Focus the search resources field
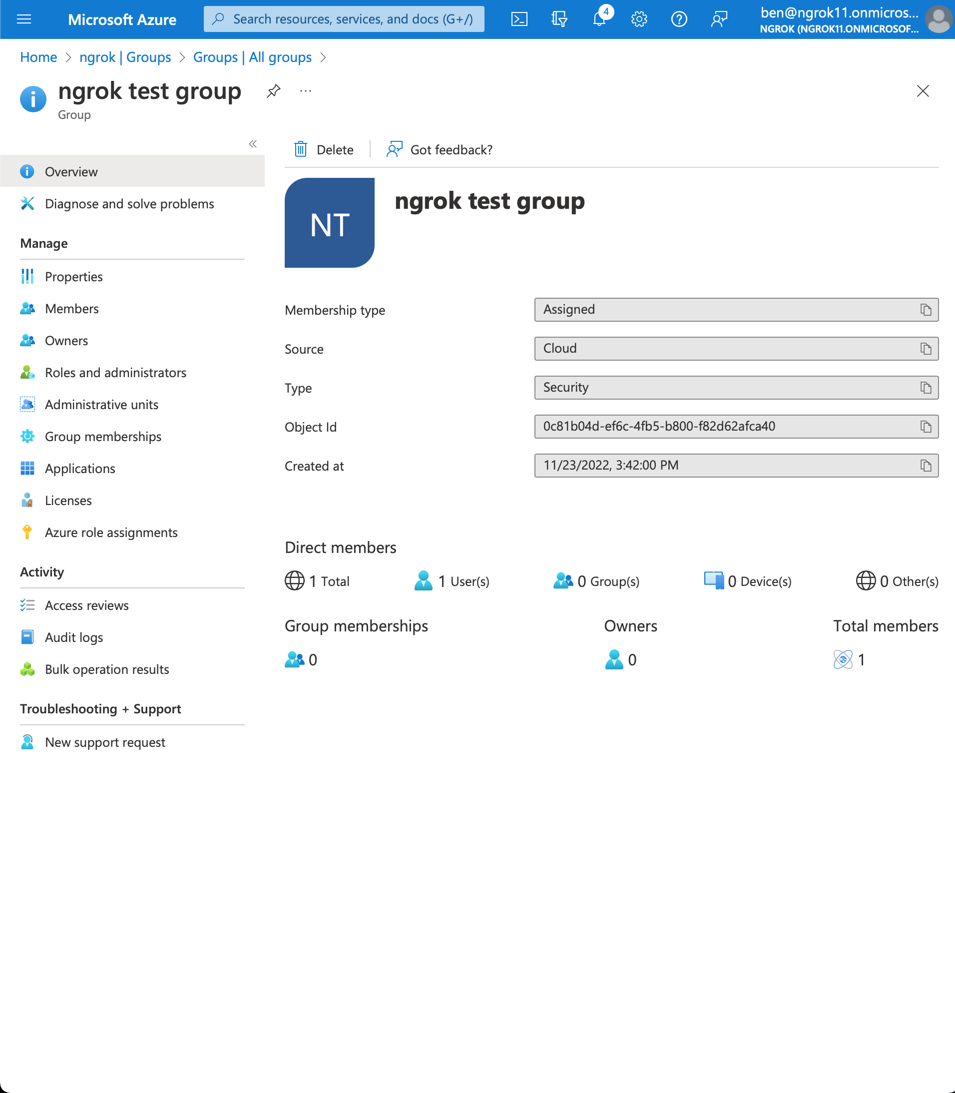The width and height of the screenshot is (955, 1093). tap(344, 19)
